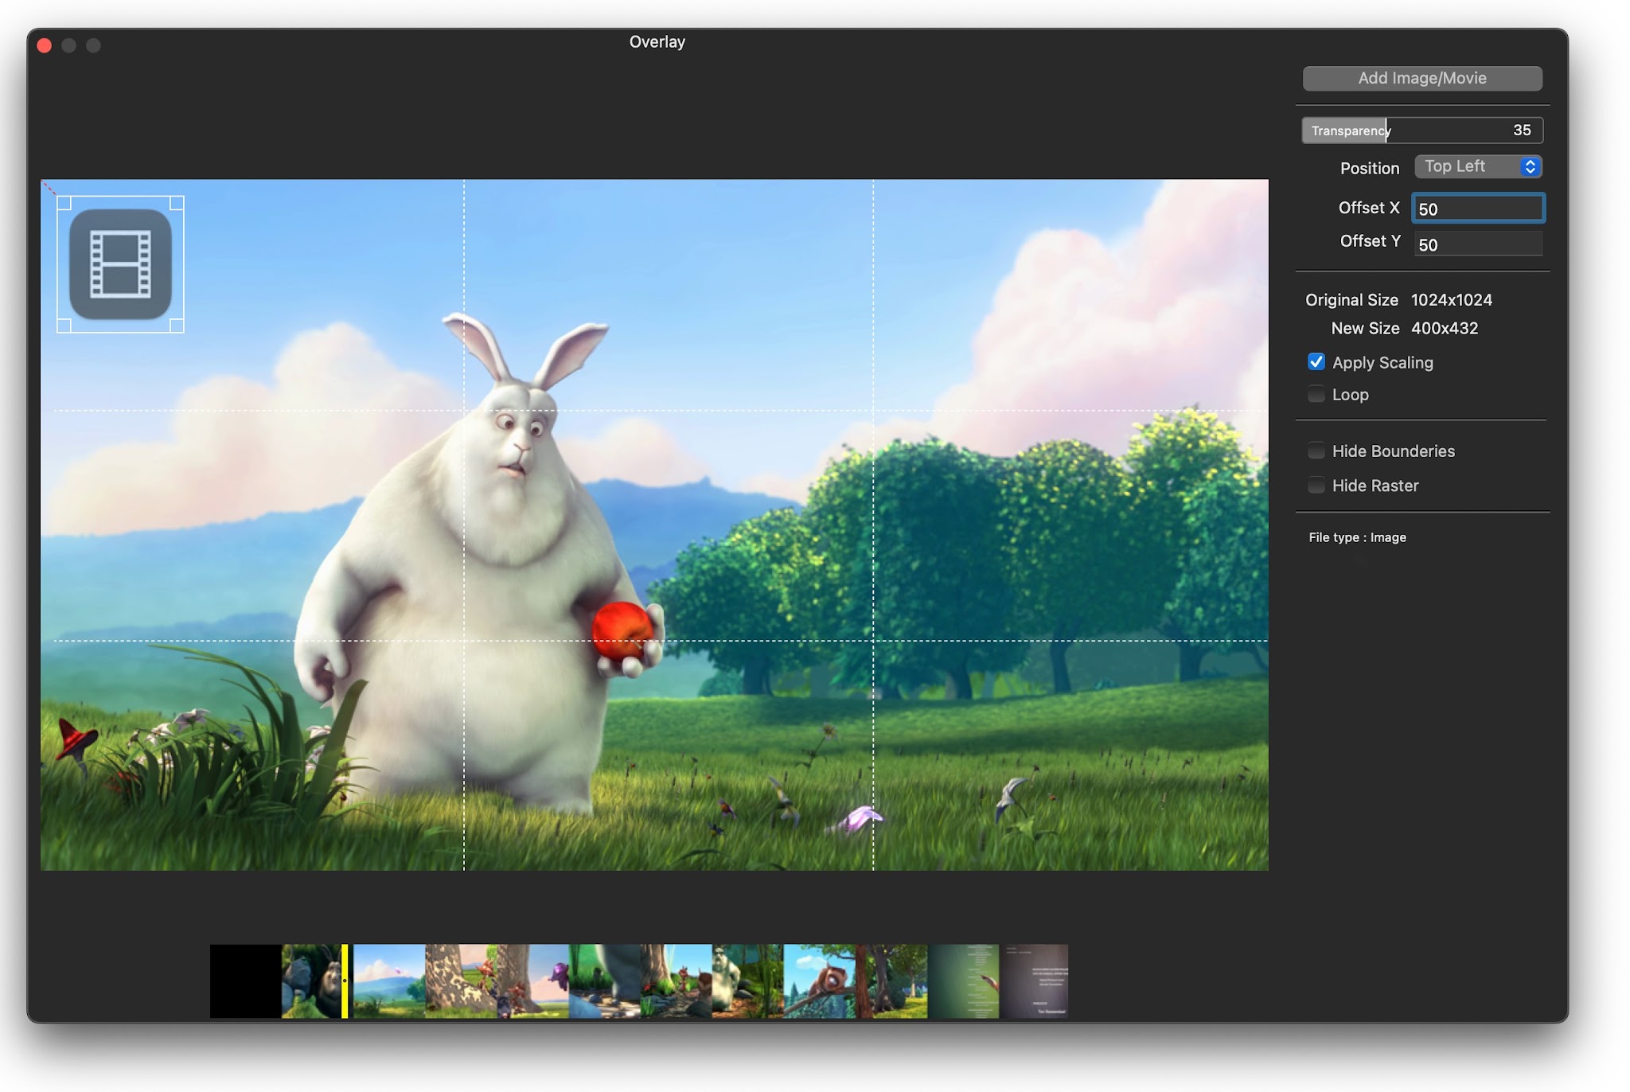Image resolution: width=1630 pixels, height=1092 pixels.
Task: Uncheck the Apply Scaling checkbox
Action: click(1316, 362)
